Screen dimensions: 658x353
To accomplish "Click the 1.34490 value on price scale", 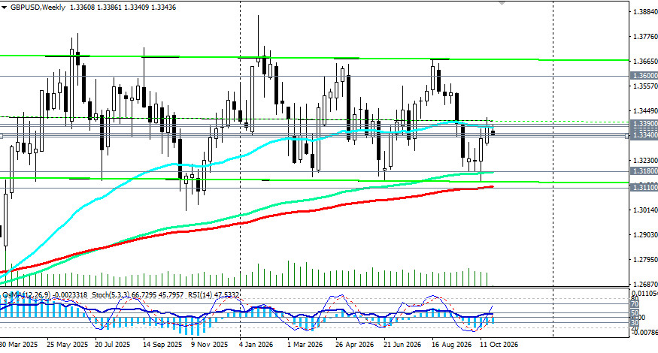I will [x=645, y=110].
